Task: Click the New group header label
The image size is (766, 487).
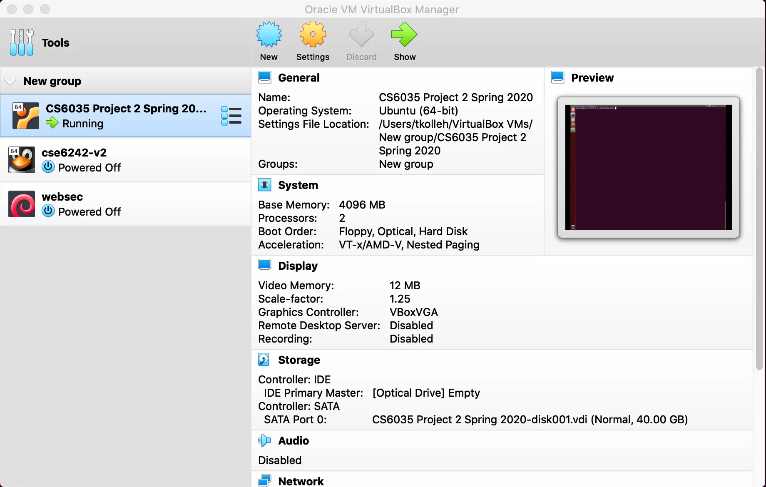Action: pos(52,81)
